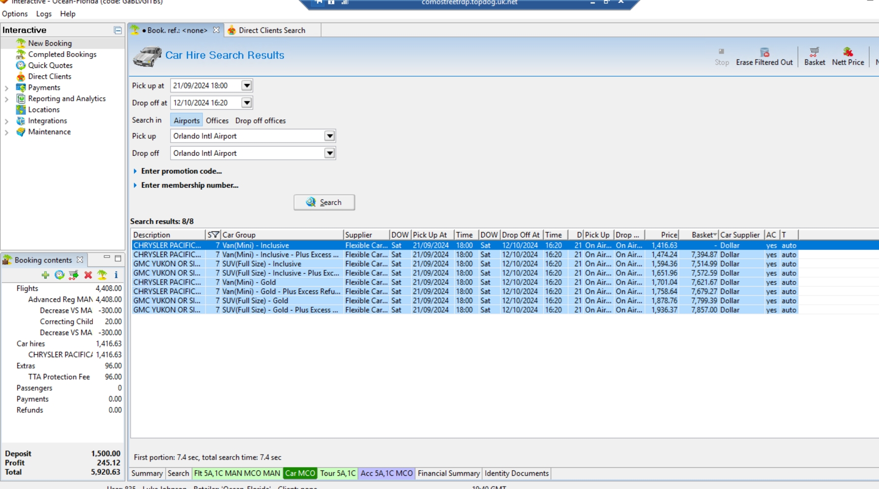Open the Logs menu
The image size is (879, 489).
coord(44,14)
